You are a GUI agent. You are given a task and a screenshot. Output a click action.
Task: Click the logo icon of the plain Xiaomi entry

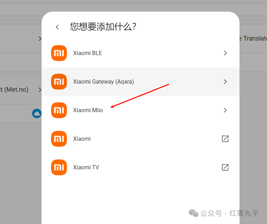tap(59, 139)
